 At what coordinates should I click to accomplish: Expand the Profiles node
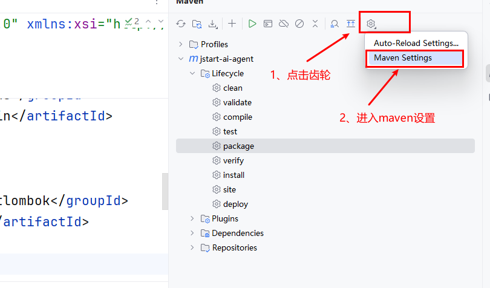181,44
